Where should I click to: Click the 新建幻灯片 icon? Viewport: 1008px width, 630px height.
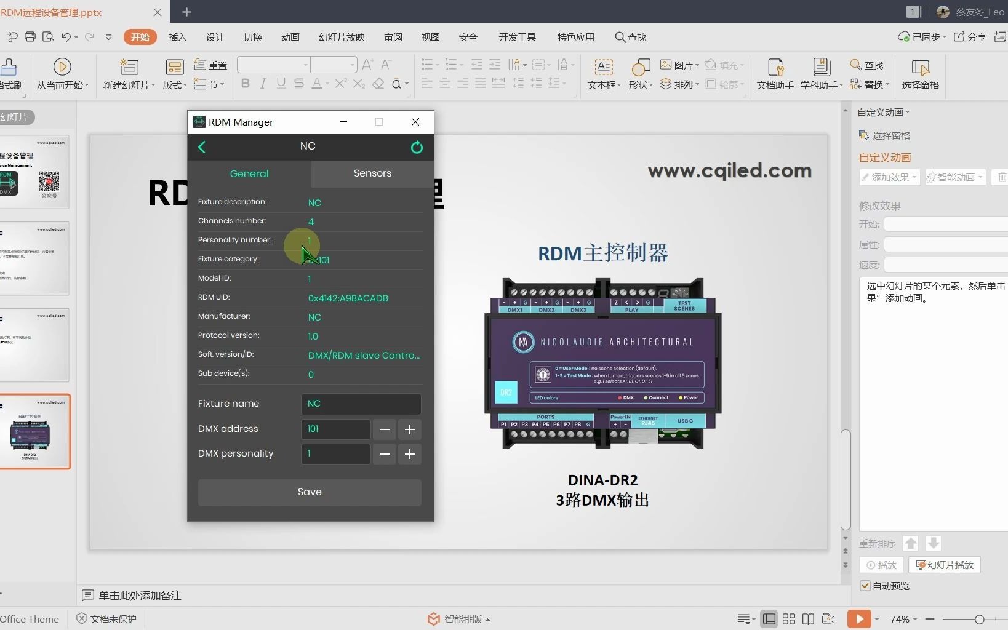(129, 66)
